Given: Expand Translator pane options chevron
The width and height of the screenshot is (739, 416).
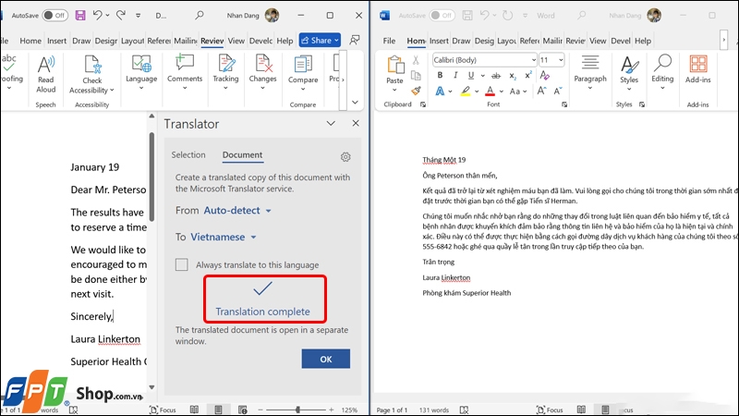Looking at the screenshot, I should [331, 124].
